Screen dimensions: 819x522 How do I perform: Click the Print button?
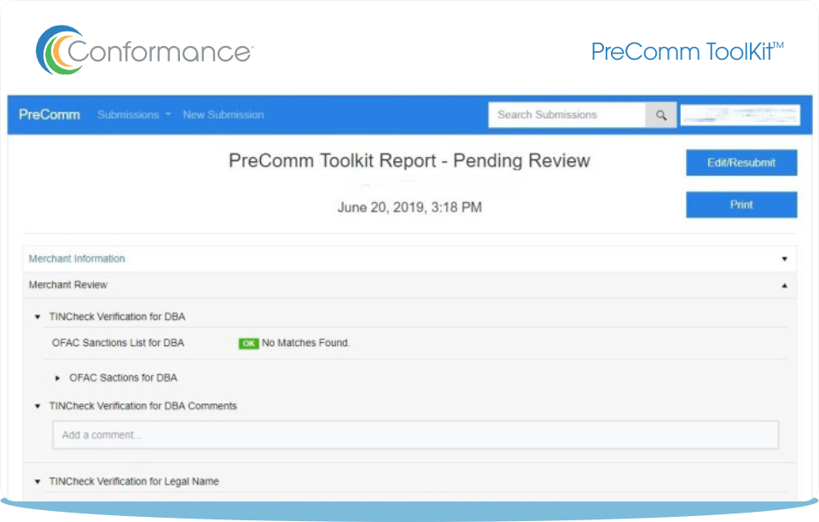click(x=741, y=205)
